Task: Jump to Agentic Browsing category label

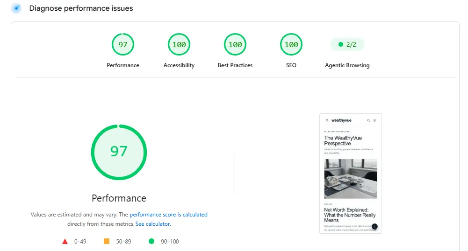Action: pos(347,65)
